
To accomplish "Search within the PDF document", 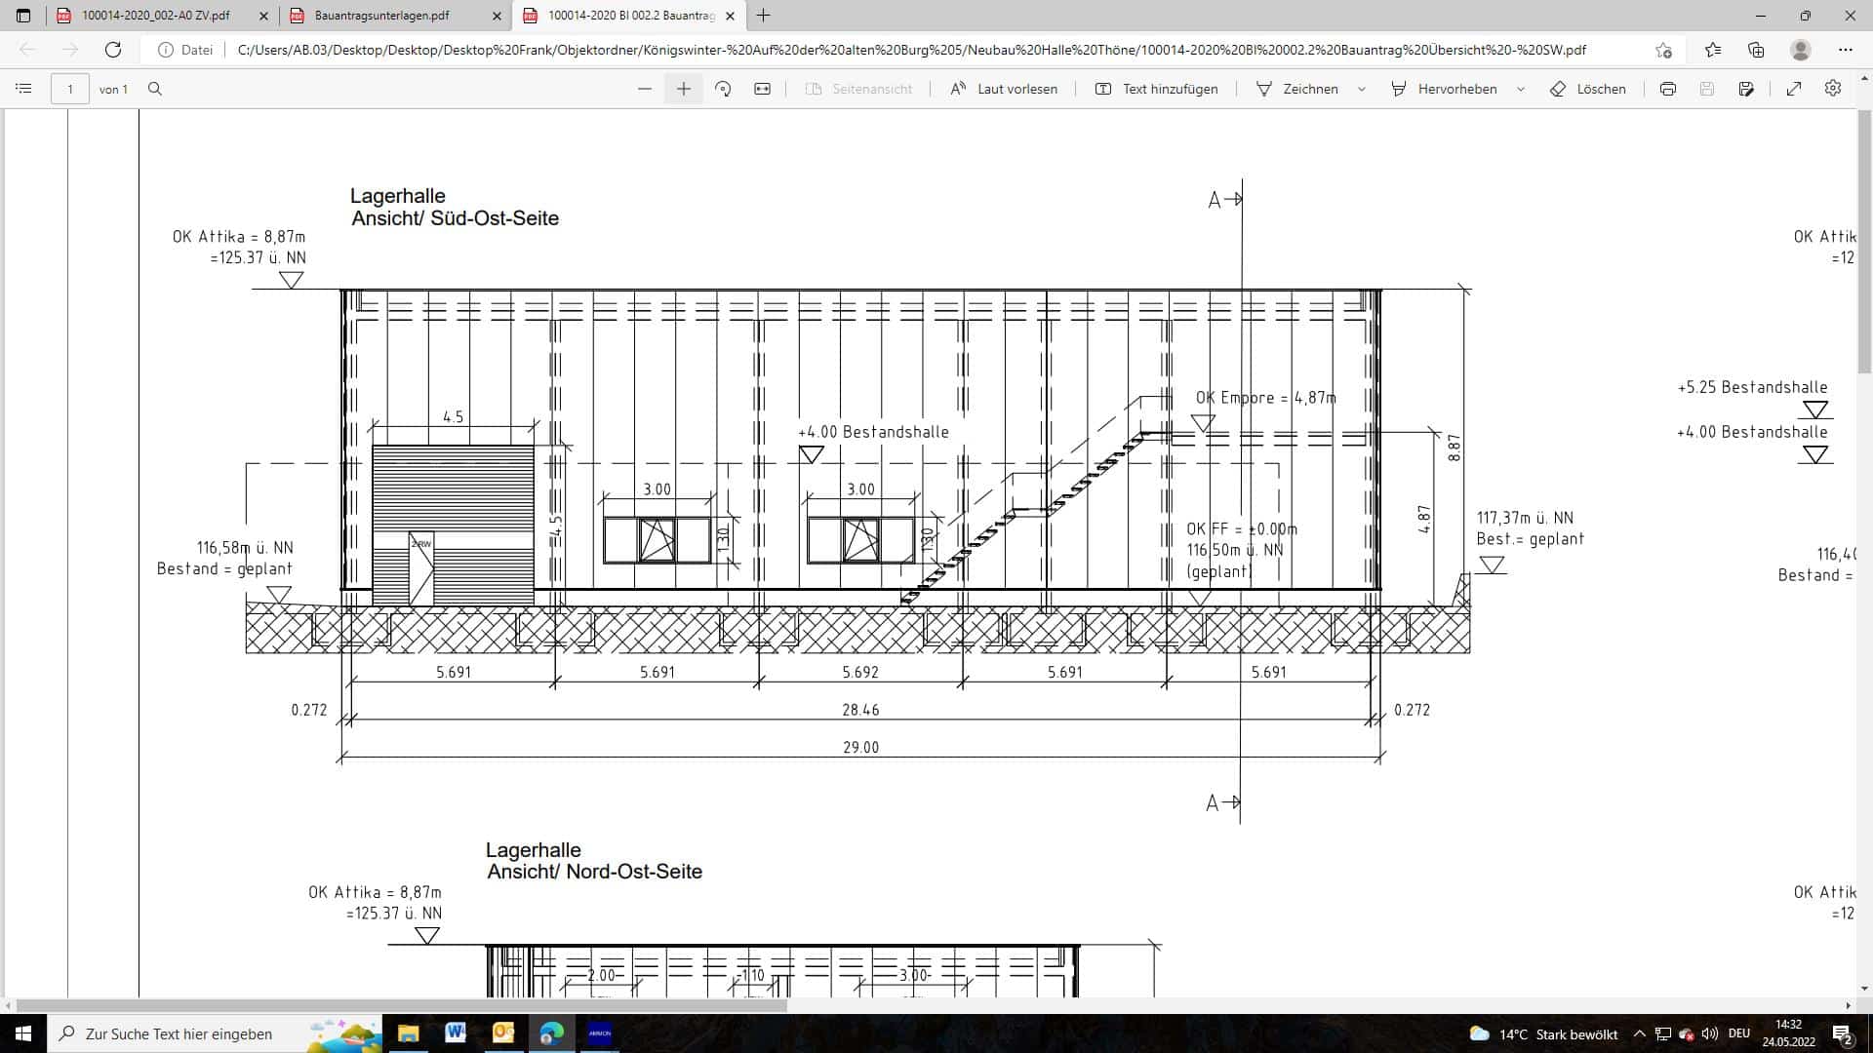I will (155, 89).
